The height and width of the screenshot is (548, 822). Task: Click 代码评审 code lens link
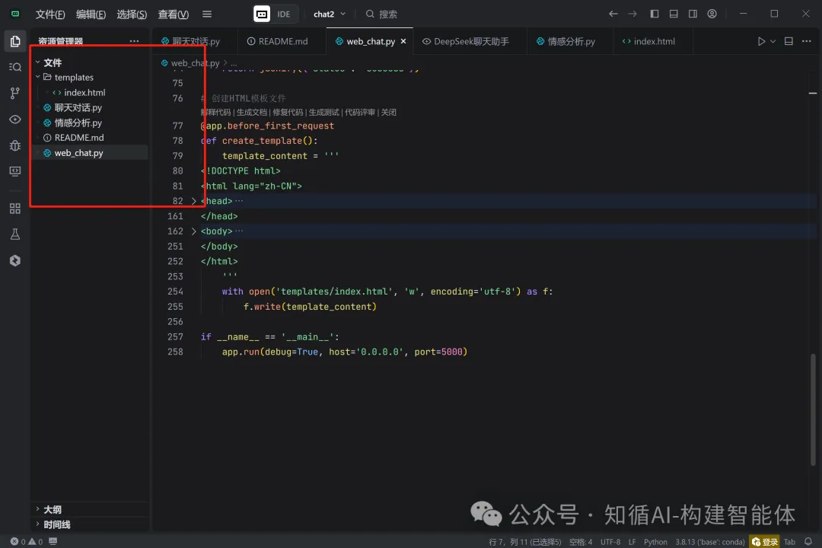[x=359, y=112]
